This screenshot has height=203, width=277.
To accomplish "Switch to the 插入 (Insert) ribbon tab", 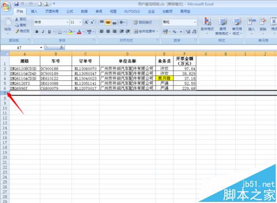I will [34, 12].
